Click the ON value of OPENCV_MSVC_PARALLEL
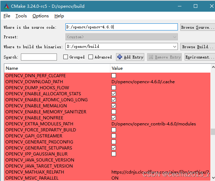Screen dimensions: 215x181 (x=115, y=178)
